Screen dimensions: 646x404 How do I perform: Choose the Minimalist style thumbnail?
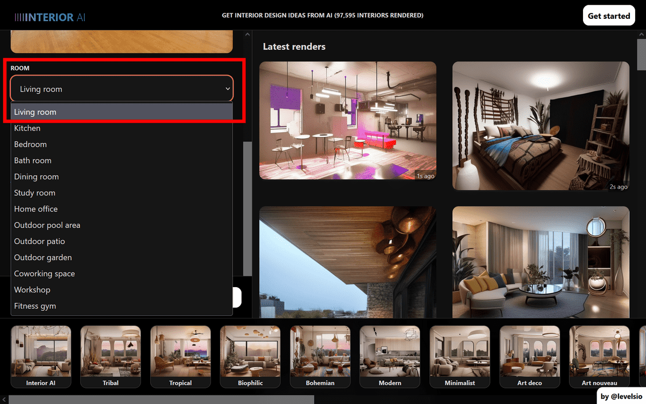point(460,356)
